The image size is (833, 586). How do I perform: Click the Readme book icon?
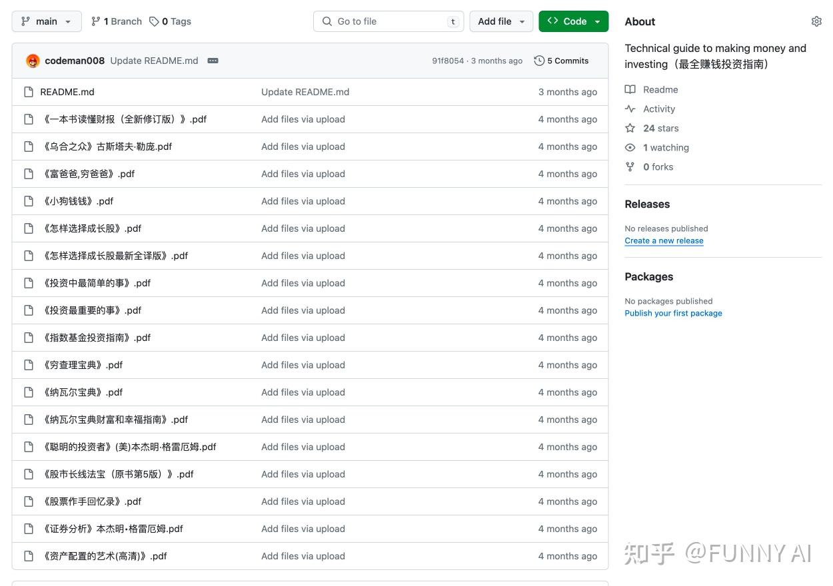(630, 90)
